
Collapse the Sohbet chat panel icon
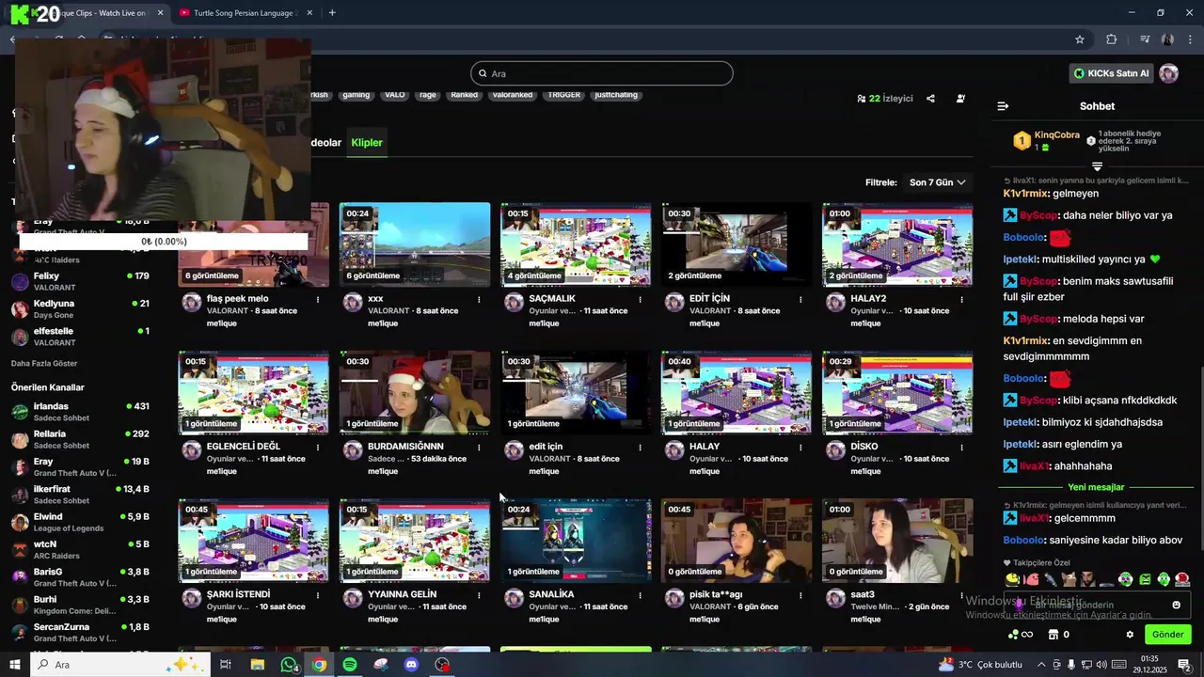click(x=1003, y=106)
